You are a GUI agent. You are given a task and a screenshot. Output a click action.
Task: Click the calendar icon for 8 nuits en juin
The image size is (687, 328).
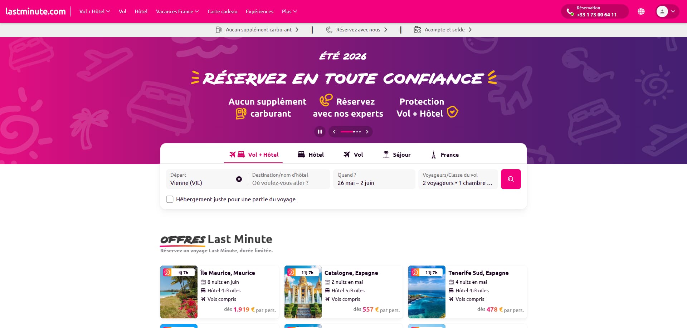(203, 282)
